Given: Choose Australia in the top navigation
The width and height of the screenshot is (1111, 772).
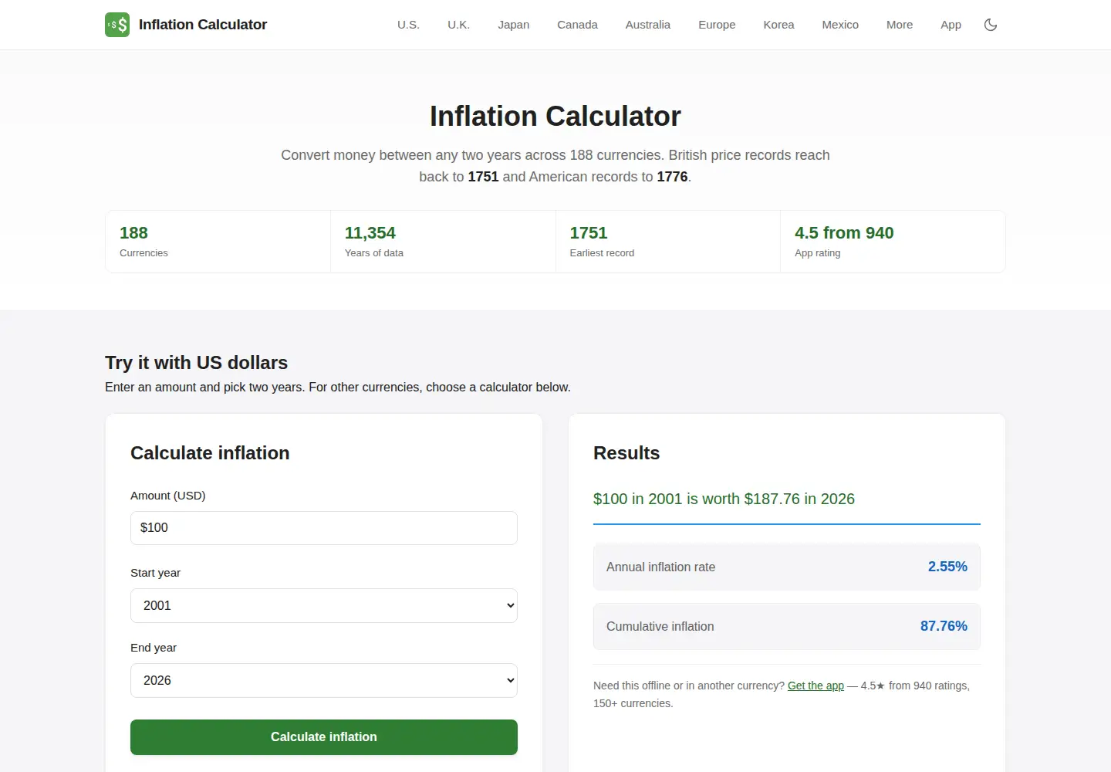Looking at the screenshot, I should (x=648, y=25).
